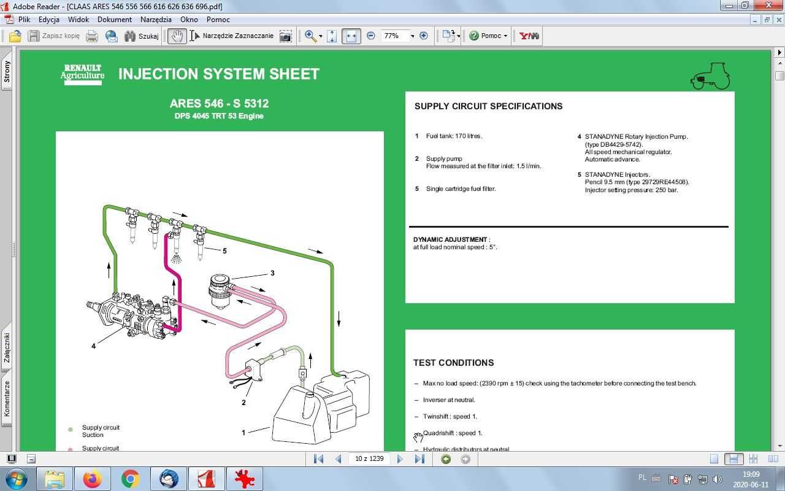Open the Narzędzia menu
Screen dimensions: 785x491
[156, 20]
